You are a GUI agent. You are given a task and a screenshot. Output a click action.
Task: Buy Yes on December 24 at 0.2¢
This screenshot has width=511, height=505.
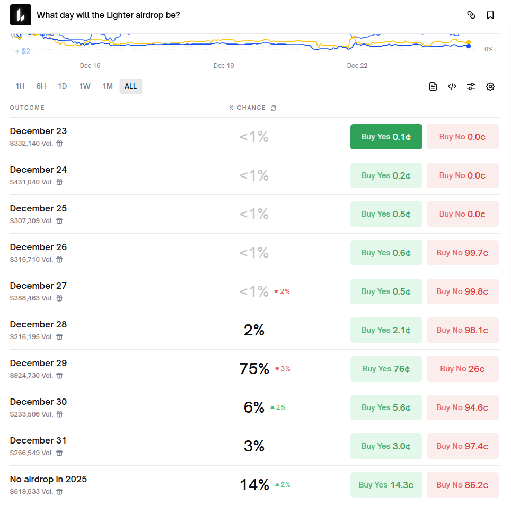pos(386,175)
